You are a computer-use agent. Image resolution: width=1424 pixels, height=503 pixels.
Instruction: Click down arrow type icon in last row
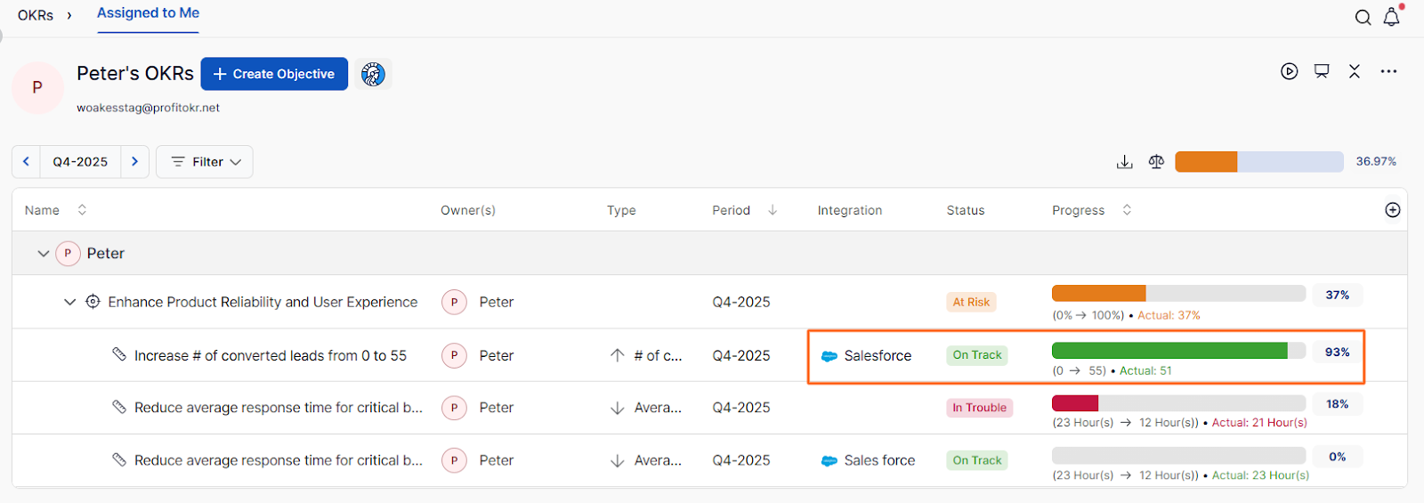617,460
